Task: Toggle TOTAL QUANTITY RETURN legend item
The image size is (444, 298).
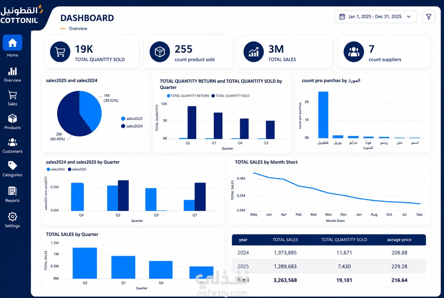Action: pyautogui.click(x=188, y=96)
